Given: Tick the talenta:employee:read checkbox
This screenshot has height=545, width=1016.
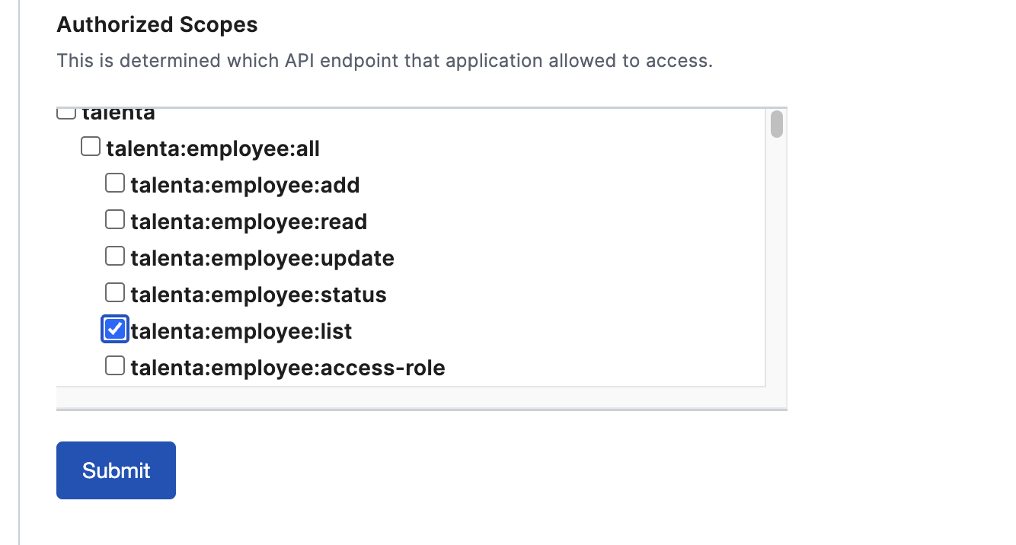Looking at the screenshot, I should pos(115,219).
